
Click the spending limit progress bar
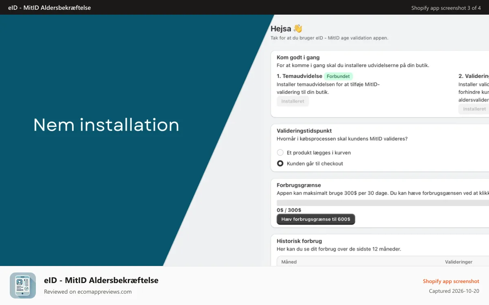(383, 203)
